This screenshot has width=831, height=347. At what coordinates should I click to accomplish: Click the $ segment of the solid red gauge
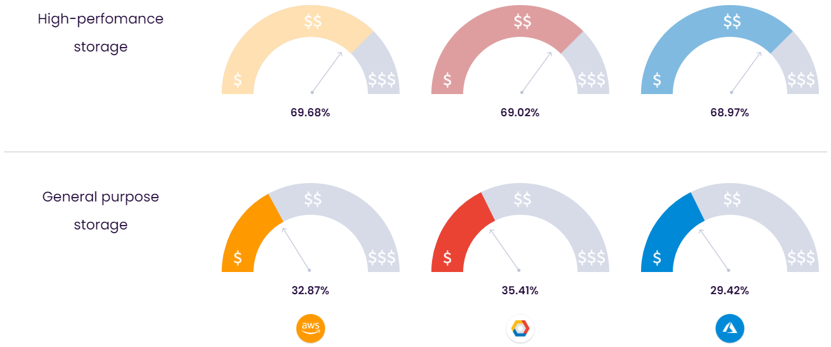tap(448, 257)
